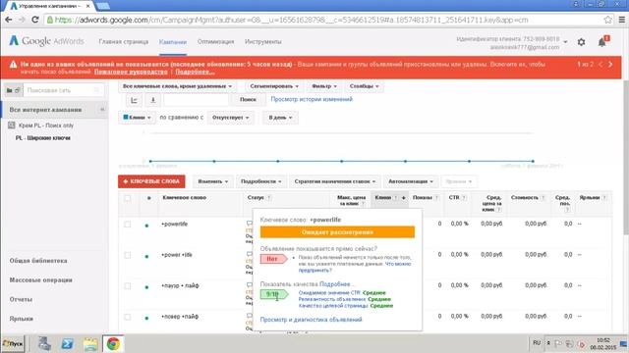Click the keyword search text field
This screenshot has width=629, height=353.
[x=197, y=100]
